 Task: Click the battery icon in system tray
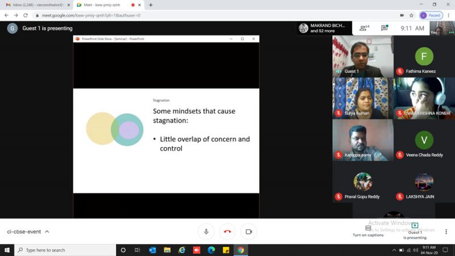point(402,250)
